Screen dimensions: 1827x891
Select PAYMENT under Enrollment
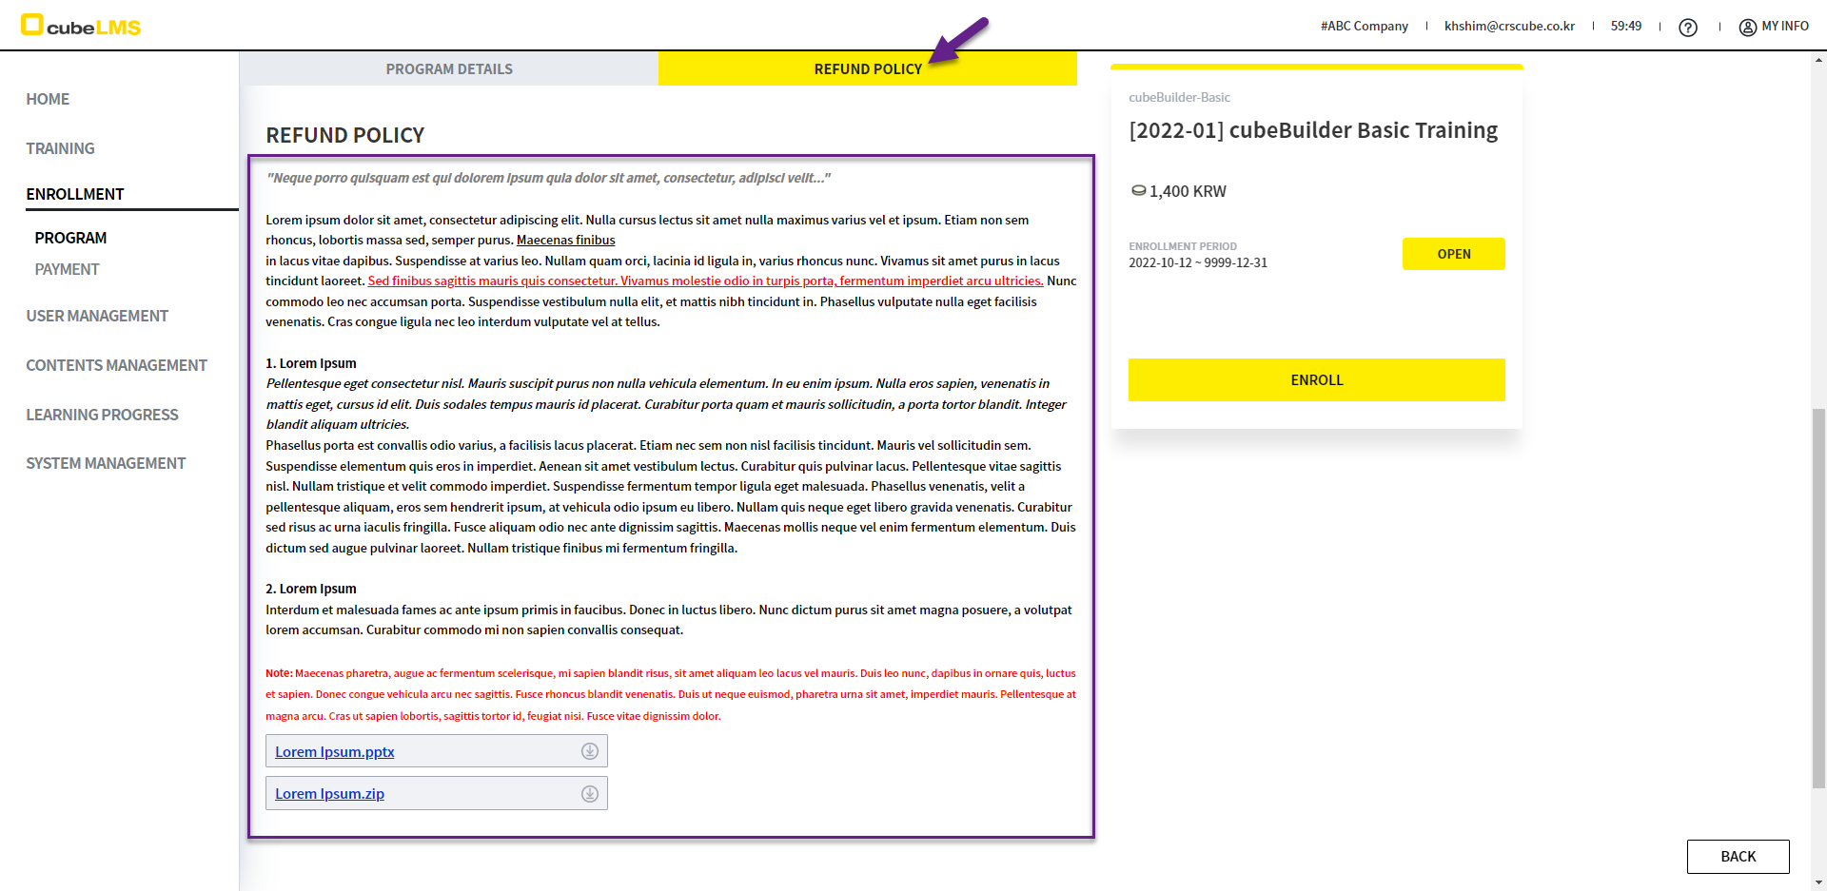click(x=67, y=269)
